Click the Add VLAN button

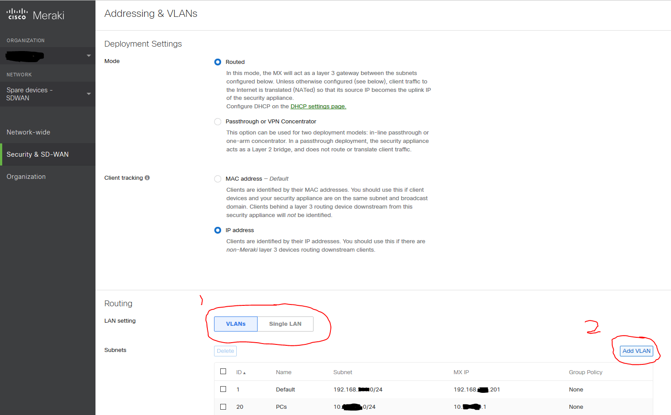click(636, 351)
